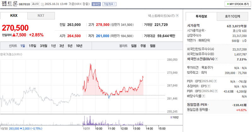252x132 pixels.
Task: Open the NXT help question-mark icon
Action: point(177,16)
